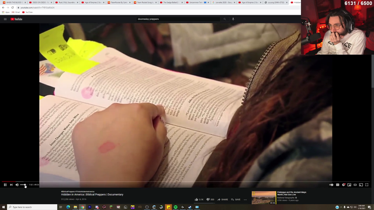Open the yellow sticky notes taskbar app

[x=168, y=207]
